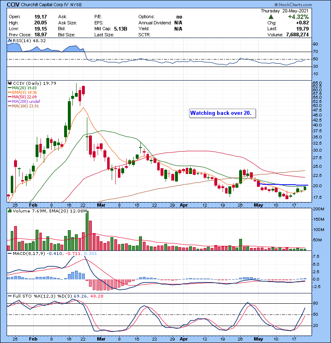
Task: Click the Ask Size: label
Action: tap(67, 23)
